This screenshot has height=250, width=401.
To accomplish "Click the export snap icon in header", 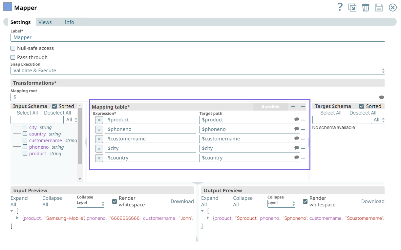I will [352, 8].
